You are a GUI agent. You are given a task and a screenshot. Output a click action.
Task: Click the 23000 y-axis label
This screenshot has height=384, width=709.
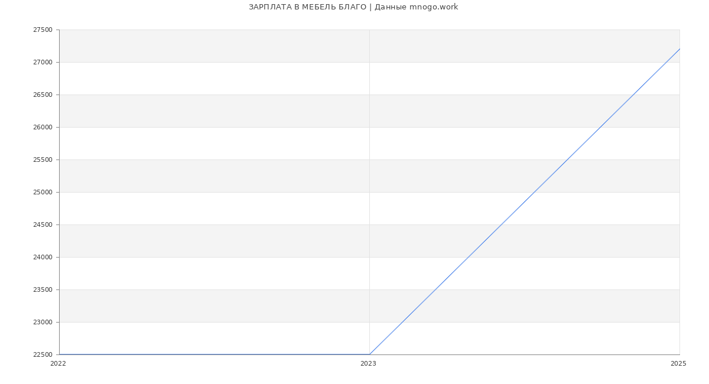tap(43, 323)
